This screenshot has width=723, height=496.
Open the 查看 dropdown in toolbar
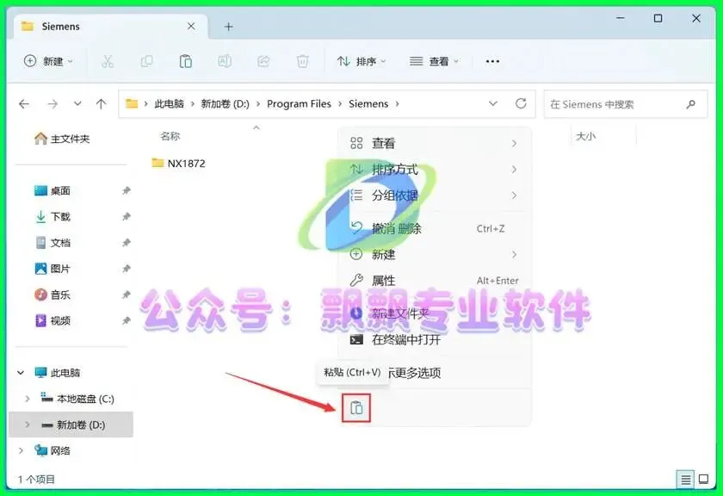435,61
